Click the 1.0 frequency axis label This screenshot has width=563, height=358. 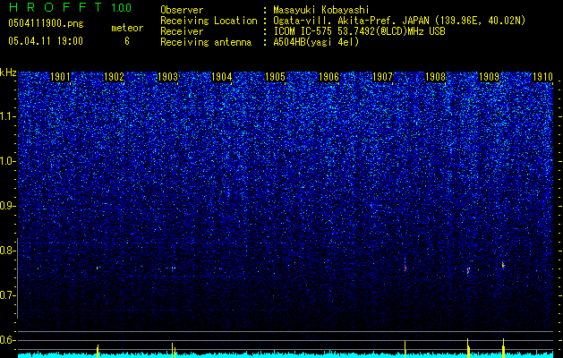tap(7, 161)
